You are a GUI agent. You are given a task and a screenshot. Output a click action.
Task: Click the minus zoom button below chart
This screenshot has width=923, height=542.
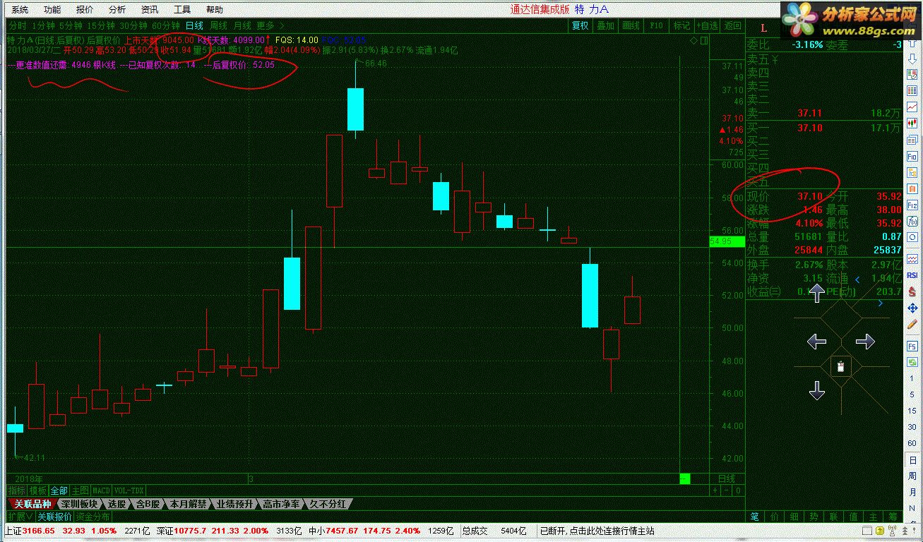click(726, 490)
